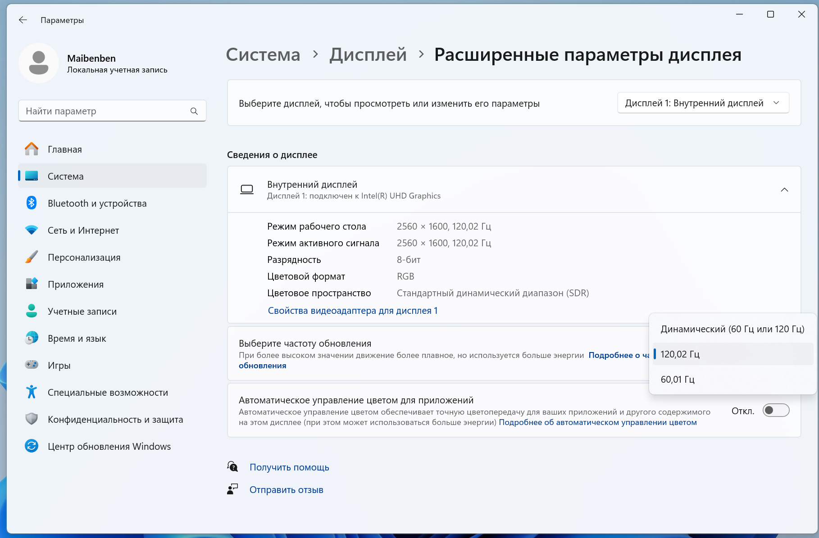This screenshot has height=538, width=819.
Task: Go to Сеть и Интернет settings
Action: click(x=112, y=231)
